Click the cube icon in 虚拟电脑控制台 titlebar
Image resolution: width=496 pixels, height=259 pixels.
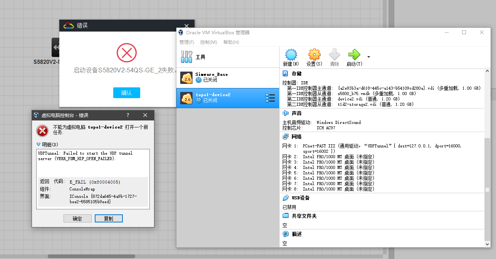tap(36, 115)
